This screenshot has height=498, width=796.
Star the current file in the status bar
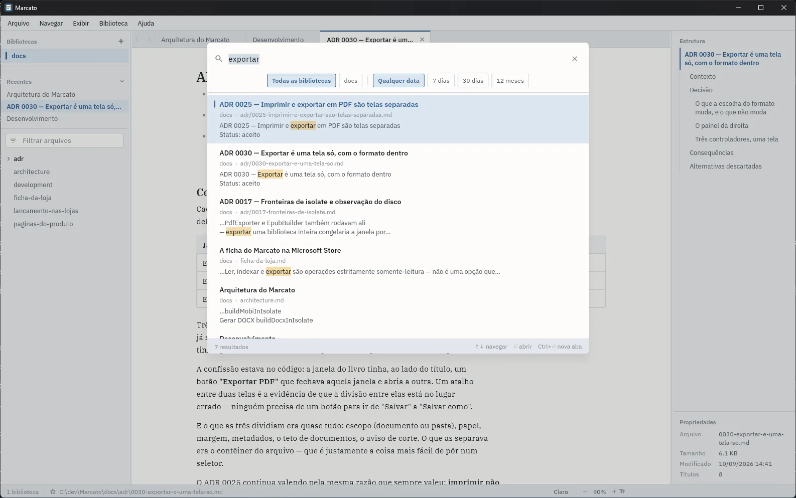pyautogui.click(x=52, y=492)
